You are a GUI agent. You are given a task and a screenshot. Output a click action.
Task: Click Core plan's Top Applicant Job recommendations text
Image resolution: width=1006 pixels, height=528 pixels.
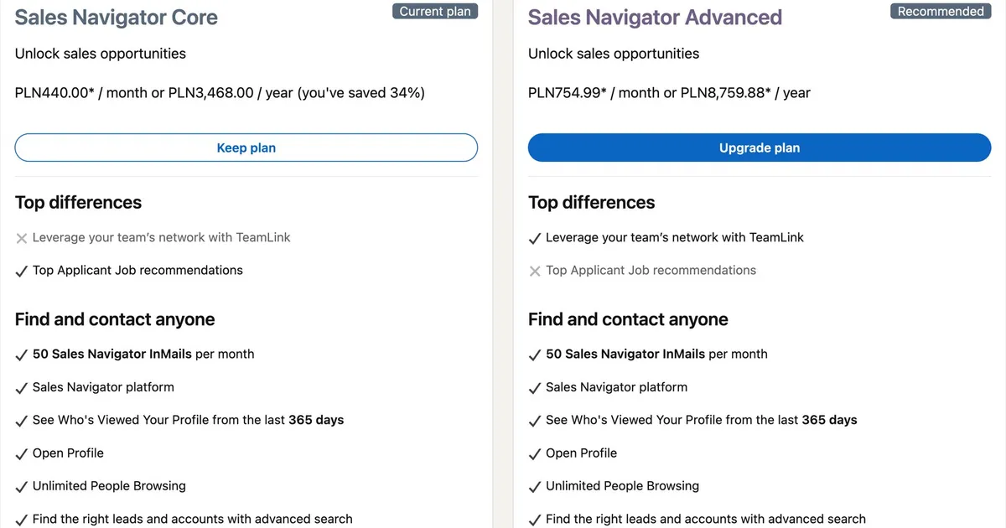(x=137, y=270)
